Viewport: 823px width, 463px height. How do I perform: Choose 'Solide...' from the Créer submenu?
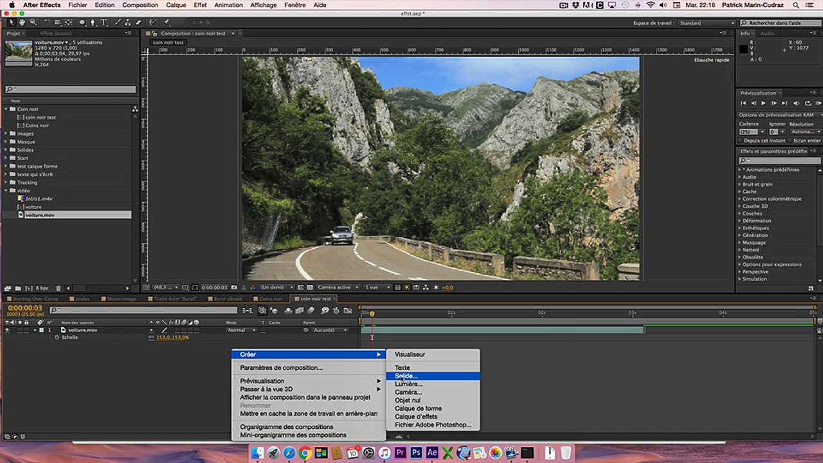coord(406,376)
